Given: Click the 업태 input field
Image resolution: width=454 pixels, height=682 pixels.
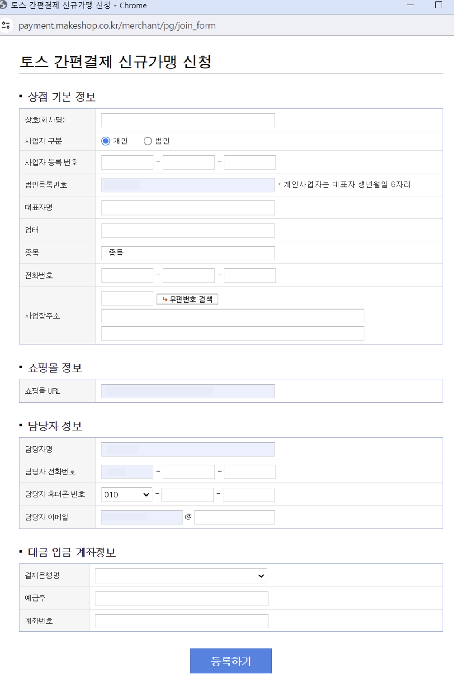Looking at the screenshot, I should tap(188, 230).
